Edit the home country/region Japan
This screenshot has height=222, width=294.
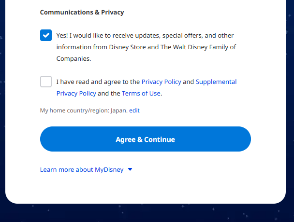(134, 111)
